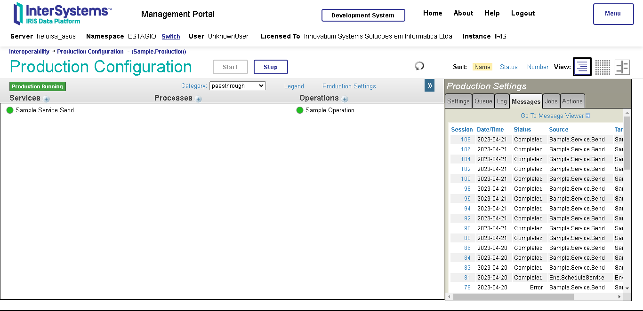Add a new Operation with plus icon
643x311 pixels.
345,99
